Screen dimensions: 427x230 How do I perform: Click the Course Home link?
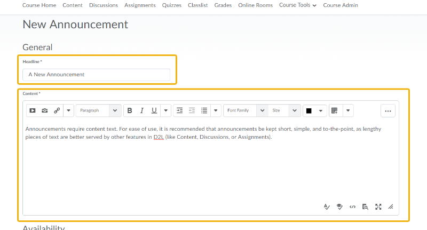coord(39,5)
